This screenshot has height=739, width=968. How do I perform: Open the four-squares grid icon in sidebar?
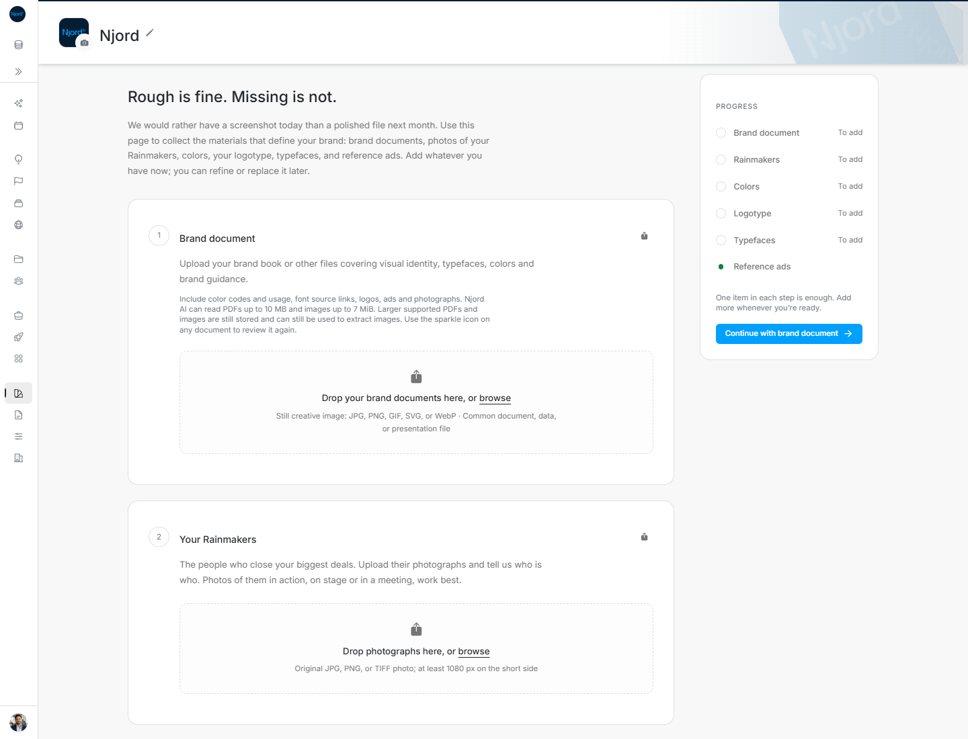coord(18,359)
